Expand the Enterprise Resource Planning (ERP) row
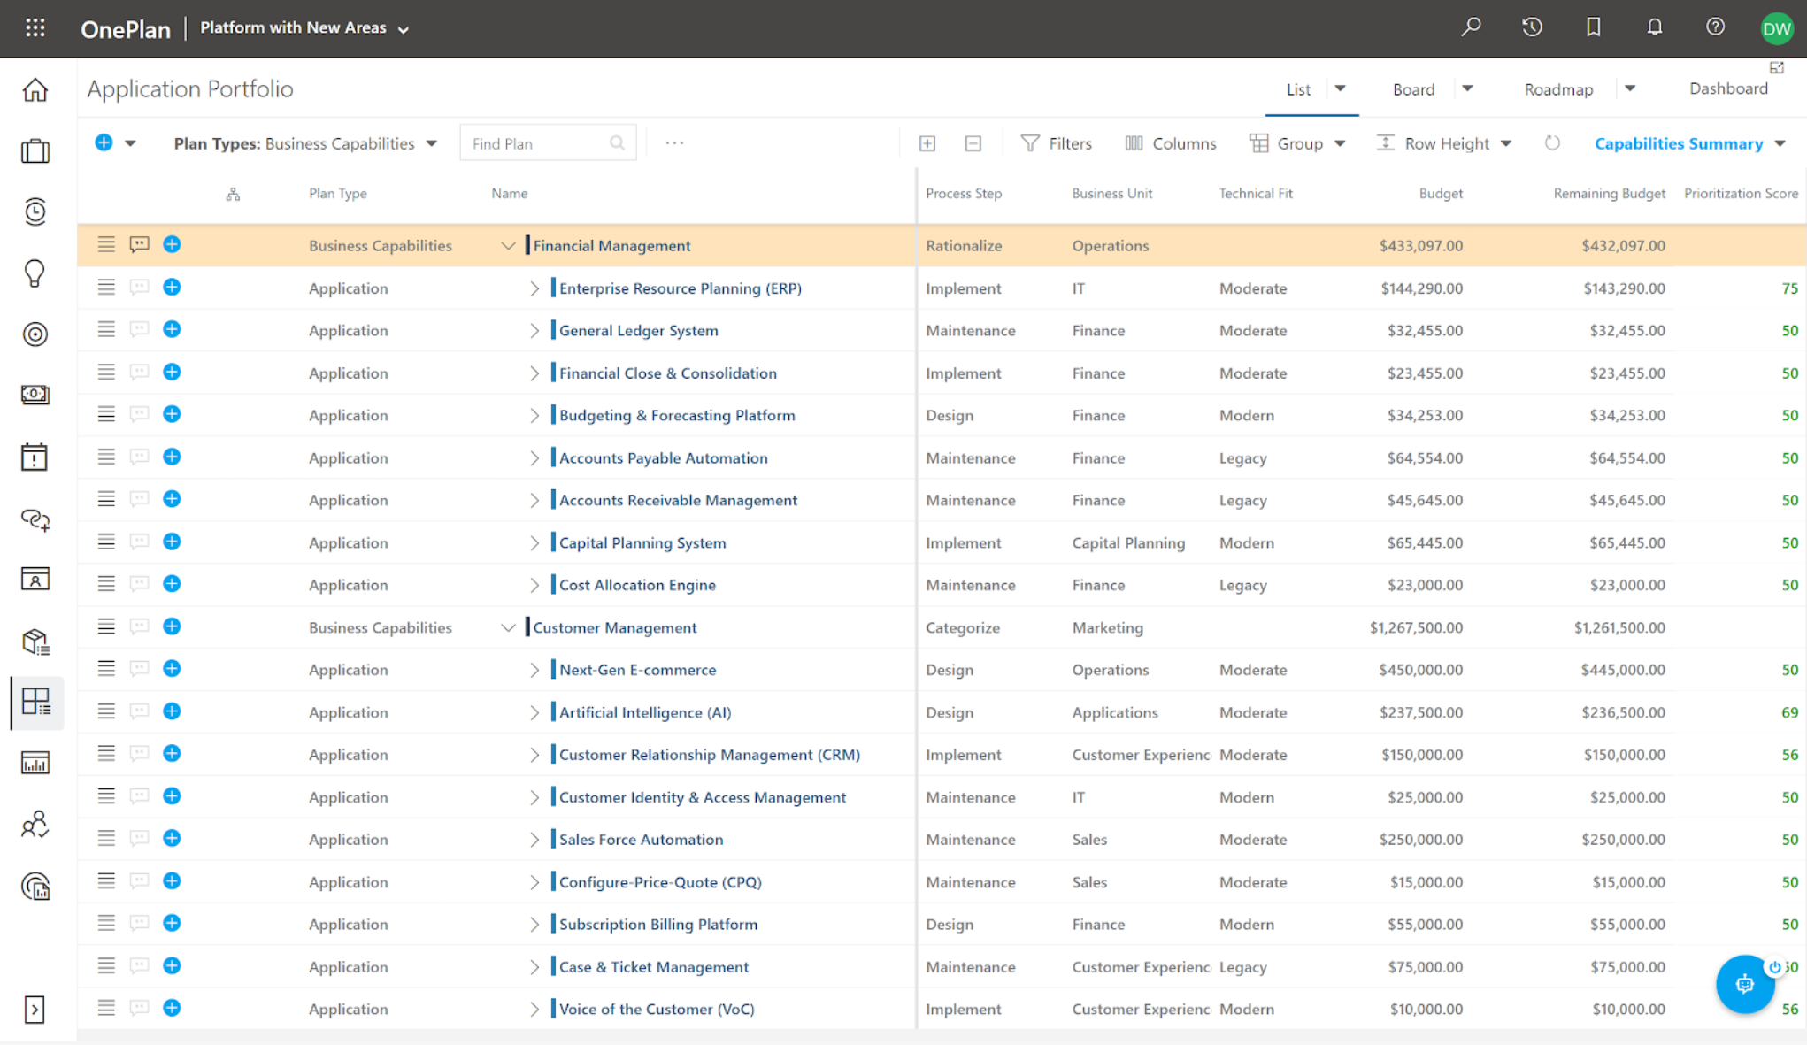 point(534,288)
